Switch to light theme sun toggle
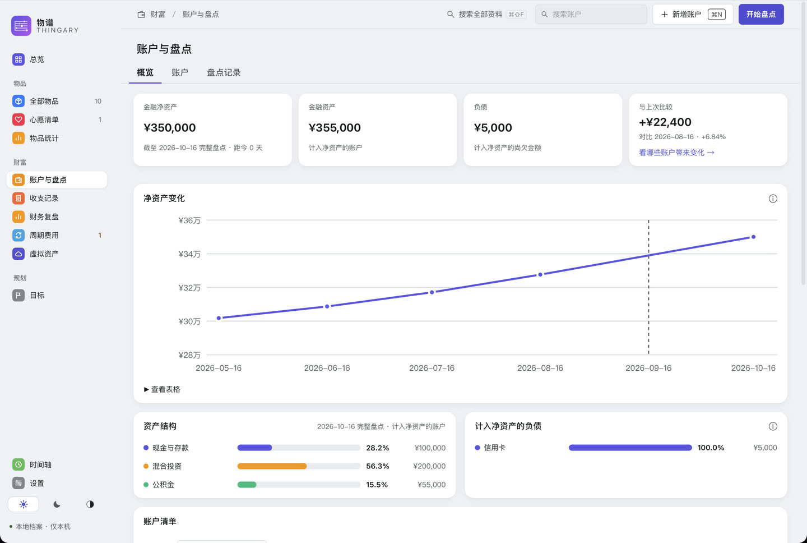807x543 pixels. pyautogui.click(x=24, y=504)
